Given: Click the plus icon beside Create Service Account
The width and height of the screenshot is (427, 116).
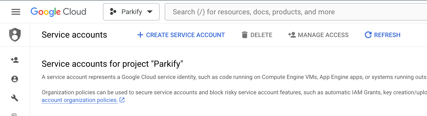Looking at the screenshot, I should [140, 35].
